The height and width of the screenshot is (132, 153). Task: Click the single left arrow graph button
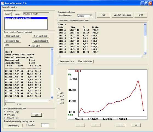(80, 125)
